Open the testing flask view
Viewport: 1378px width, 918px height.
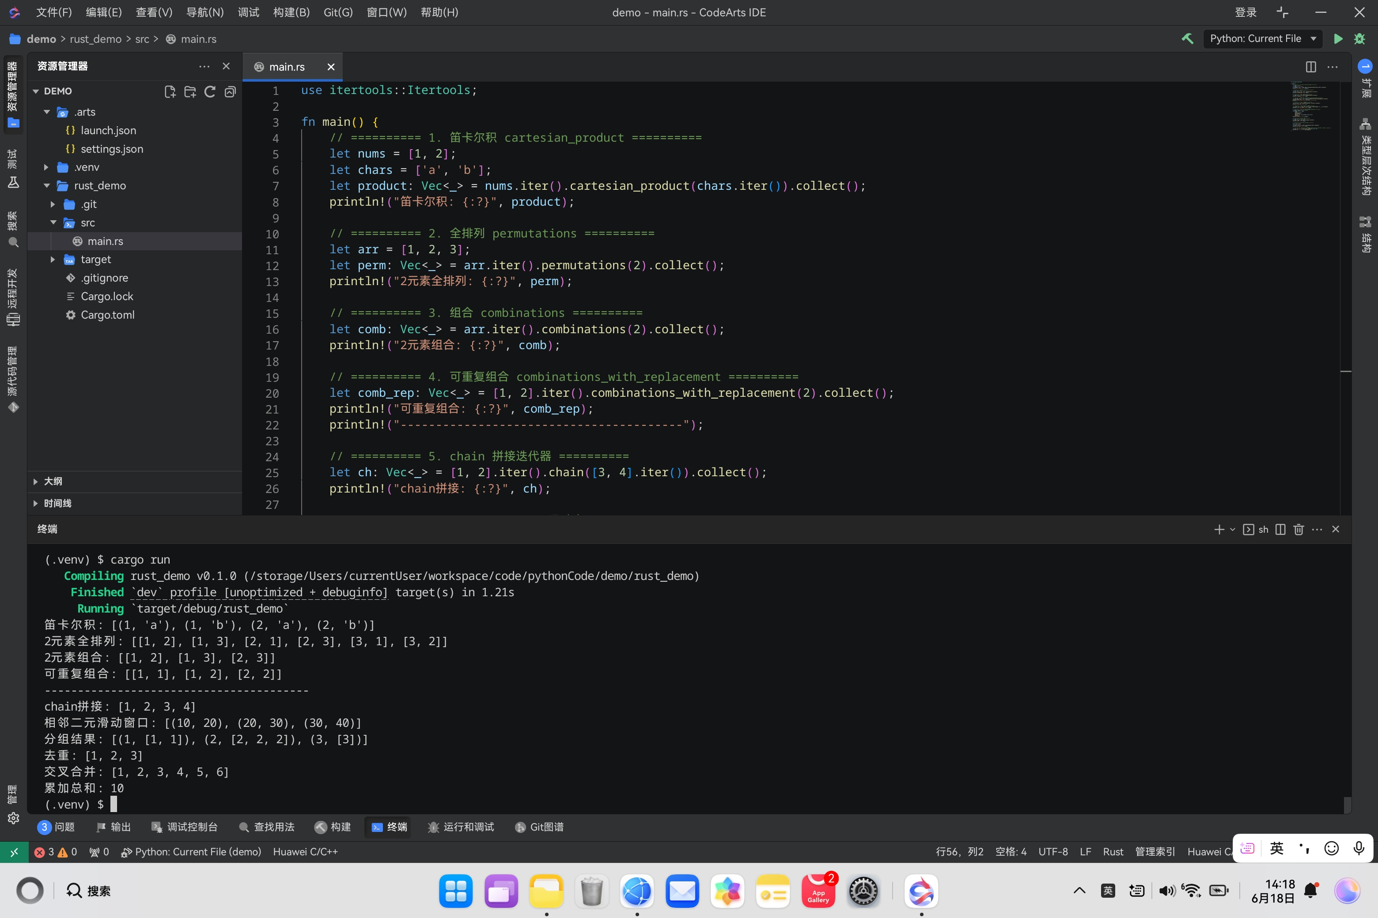tap(14, 169)
